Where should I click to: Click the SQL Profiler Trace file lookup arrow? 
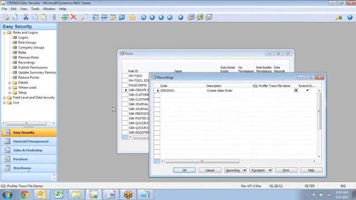click(x=296, y=90)
